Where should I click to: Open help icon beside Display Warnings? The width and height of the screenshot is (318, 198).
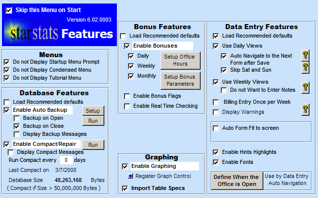tap(305, 110)
